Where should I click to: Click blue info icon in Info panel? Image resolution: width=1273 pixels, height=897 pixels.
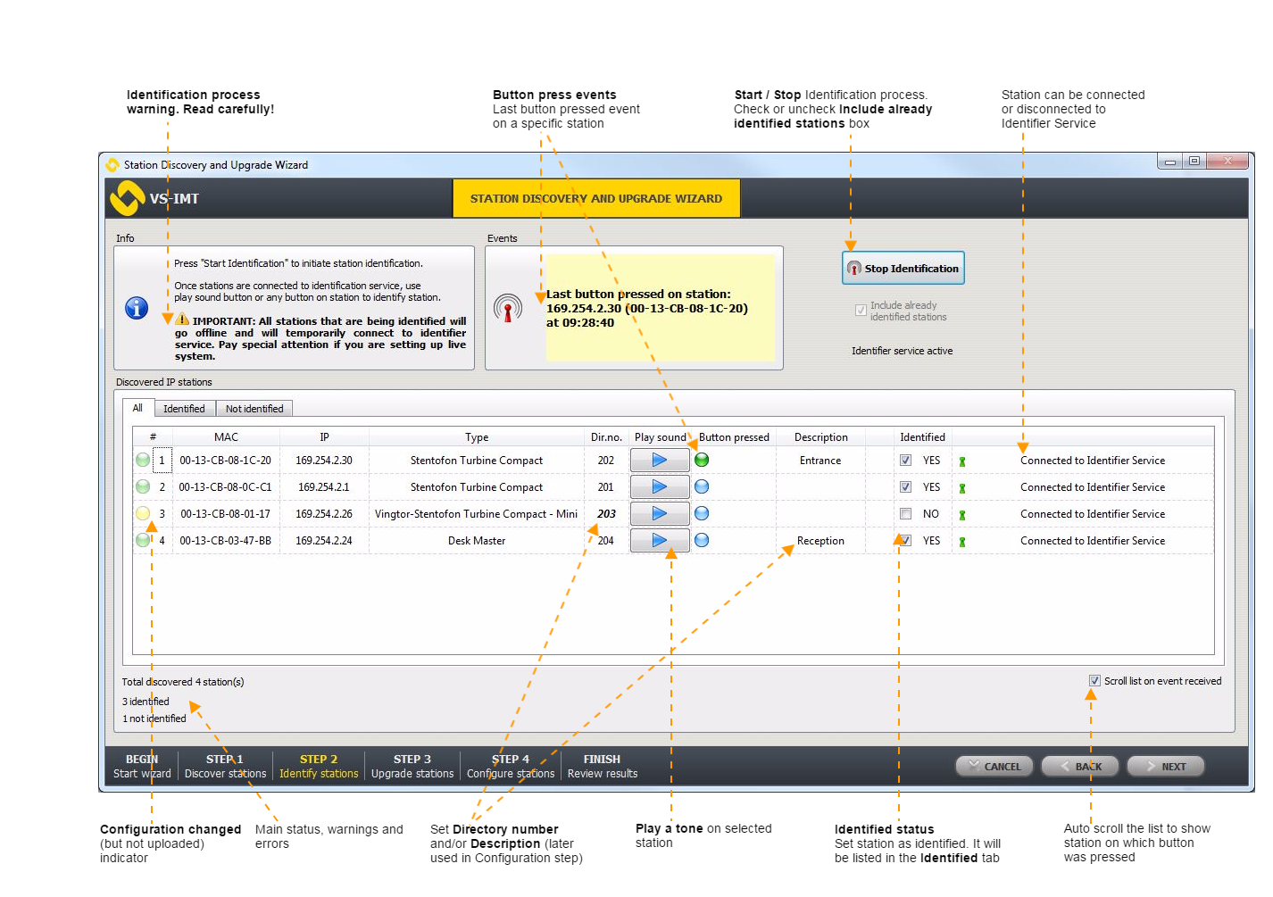pos(137,308)
